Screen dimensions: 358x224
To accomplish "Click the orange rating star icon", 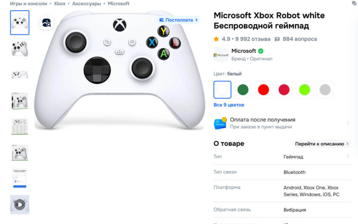I will click(216, 39).
